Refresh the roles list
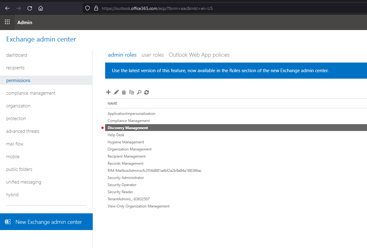 point(146,92)
